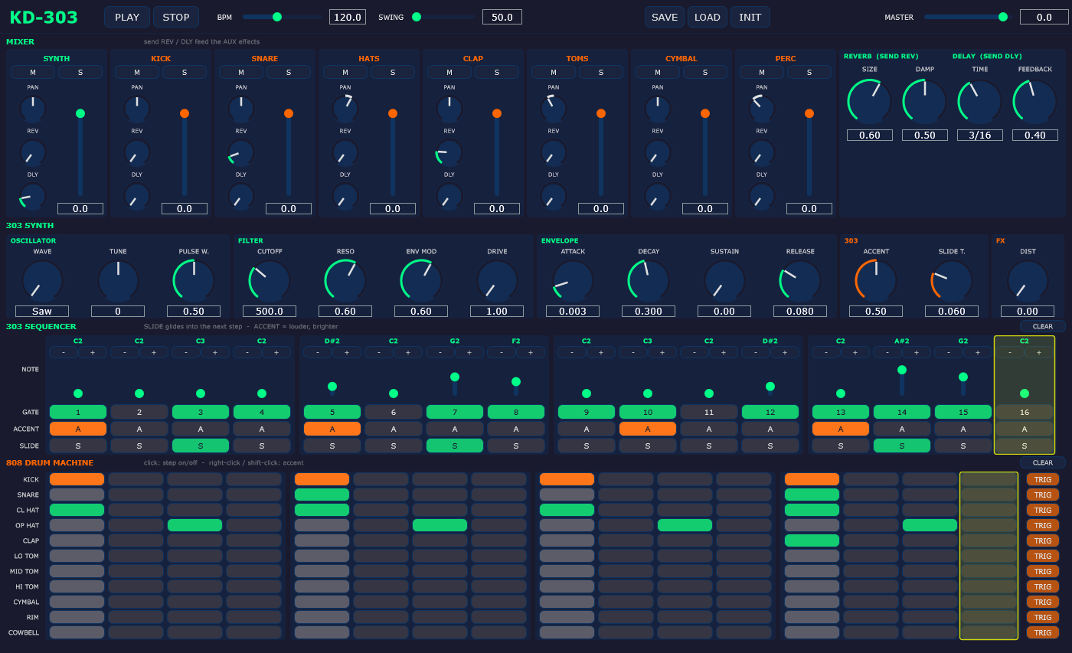Mute the CYMBAL mixer channel
The height and width of the screenshot is (653, 1072).
pos(658,72)
